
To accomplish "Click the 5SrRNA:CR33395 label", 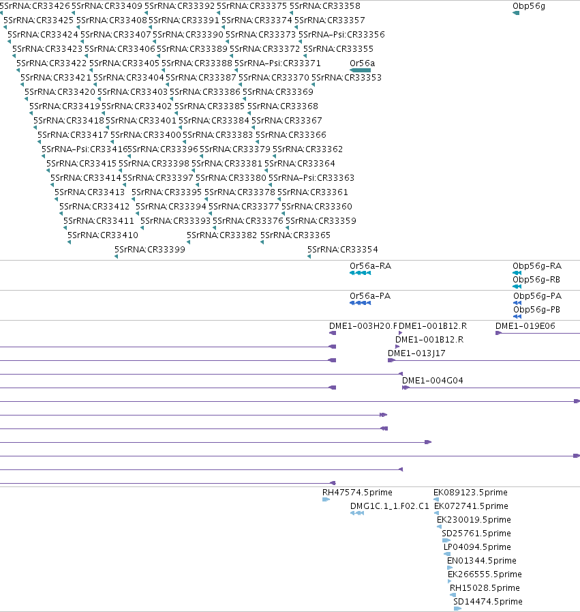I will pyautogui.click(x=167, y=192).
